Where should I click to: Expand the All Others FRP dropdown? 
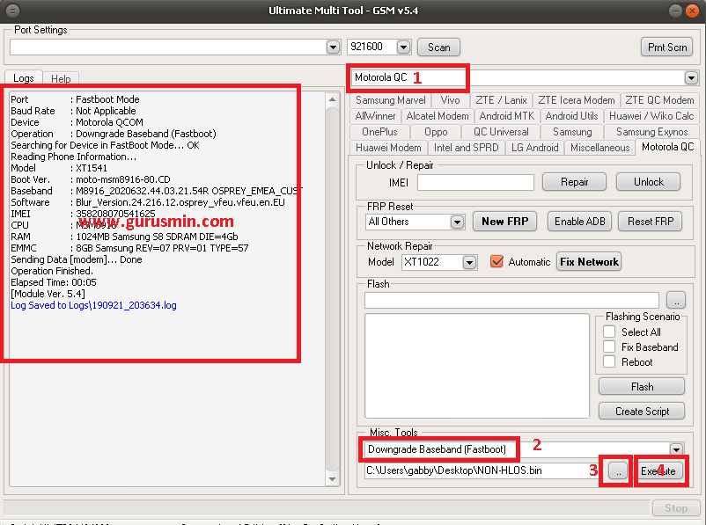pyautogui.click(x=457, y=222)
